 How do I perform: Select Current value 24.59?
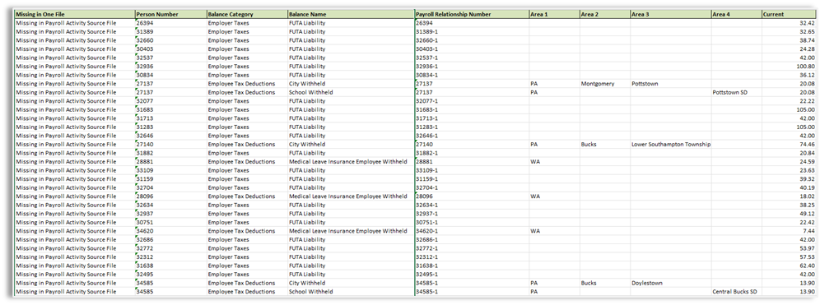(789, 161)
